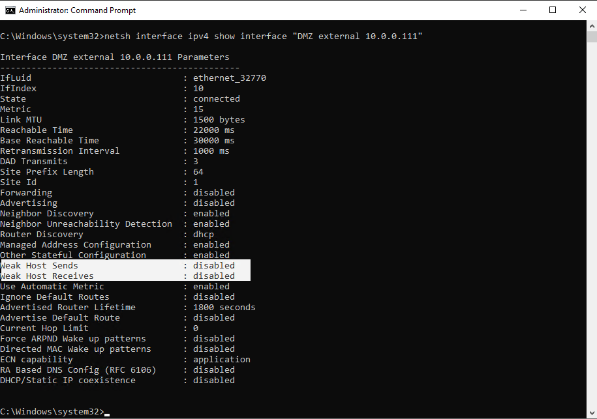Close the Administrator Command Prompt window
This screenshot has width=597, height=419.
[582, 10]
